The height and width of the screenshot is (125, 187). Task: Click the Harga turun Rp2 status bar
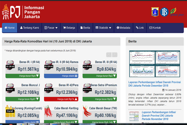[100, 76]
